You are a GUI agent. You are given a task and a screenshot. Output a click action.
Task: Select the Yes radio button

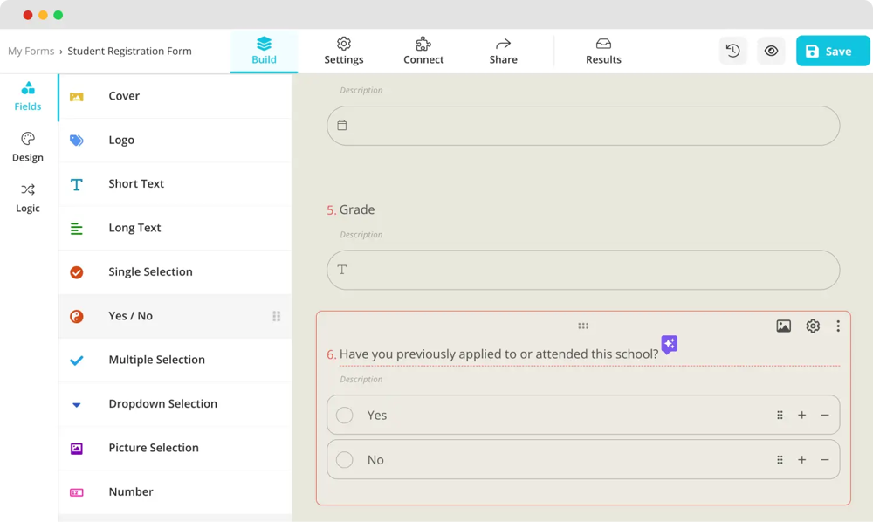pos(345,416)
